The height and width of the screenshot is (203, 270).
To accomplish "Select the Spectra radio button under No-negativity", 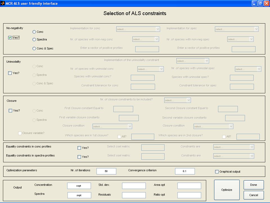I will [34, 39].
